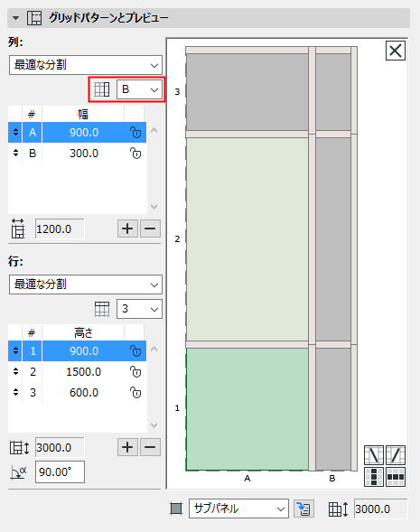Toggle lock for row 3 height
This screenshot has height=532, width=420.
pyautogui.click(x=135, y=393)
